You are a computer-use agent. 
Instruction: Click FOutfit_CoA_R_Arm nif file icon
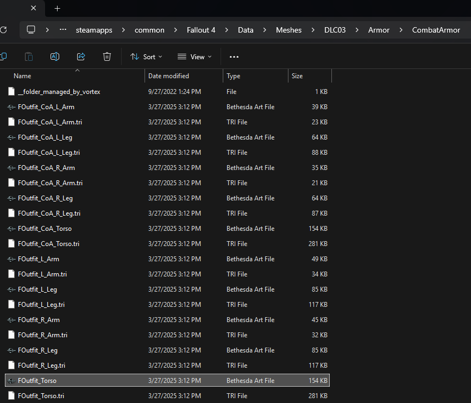[x=11, y=168]
